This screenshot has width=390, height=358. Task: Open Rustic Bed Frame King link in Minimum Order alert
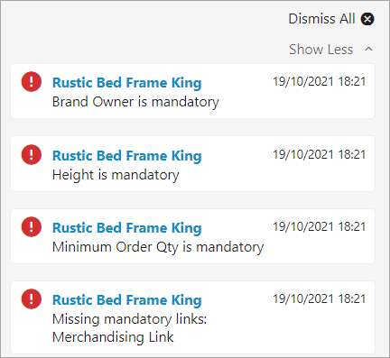(126, 228)
